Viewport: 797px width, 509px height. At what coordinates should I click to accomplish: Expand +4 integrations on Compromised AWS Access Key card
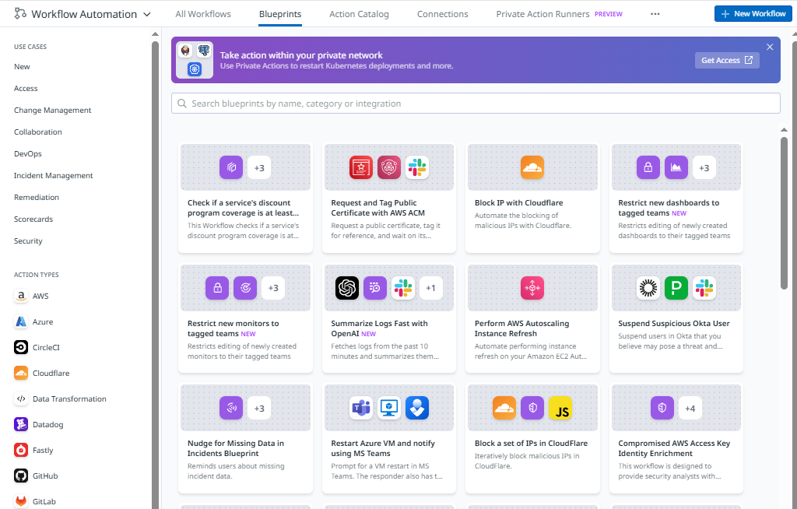(x=690, y=408)
